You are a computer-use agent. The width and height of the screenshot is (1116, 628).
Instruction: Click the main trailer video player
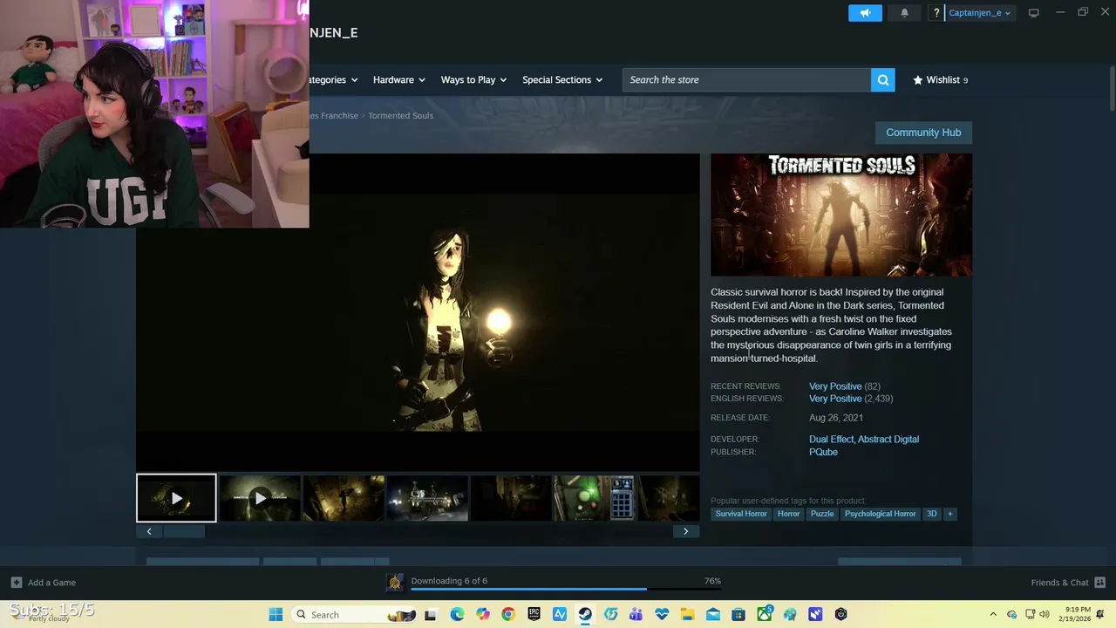[x=418, y=312]
